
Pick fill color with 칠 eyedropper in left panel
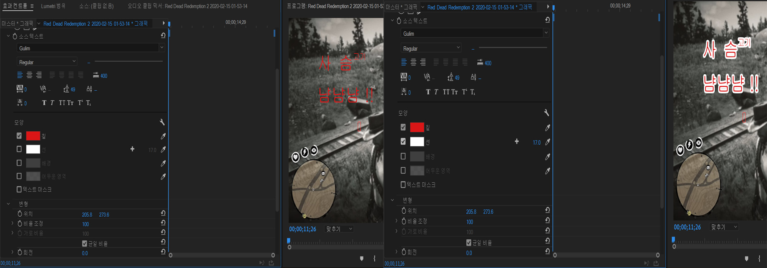[163, 136]
